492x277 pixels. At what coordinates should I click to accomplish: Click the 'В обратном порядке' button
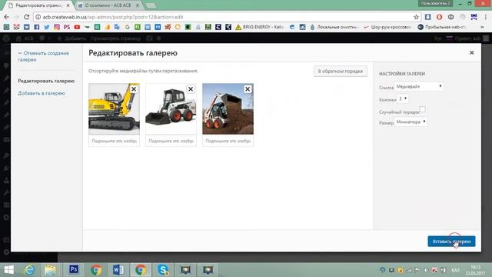[341, 72]
